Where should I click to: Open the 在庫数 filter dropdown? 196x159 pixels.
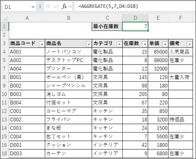(x=145, y=44)
